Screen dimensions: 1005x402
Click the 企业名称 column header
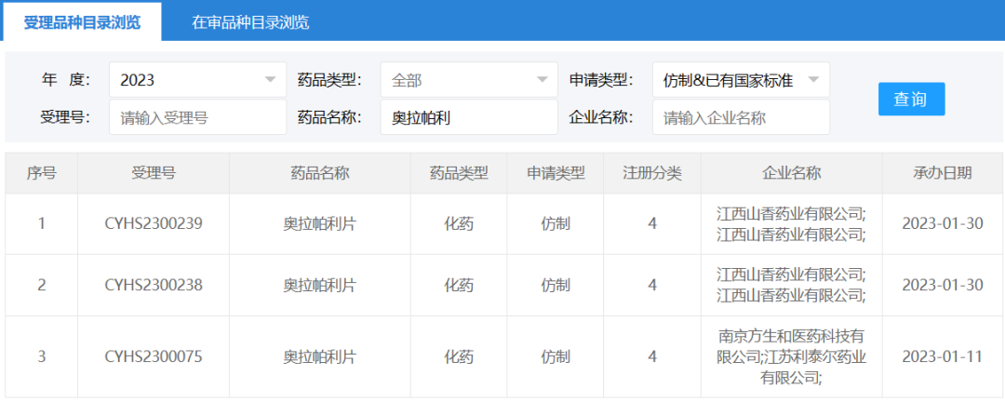pos(791,173)
